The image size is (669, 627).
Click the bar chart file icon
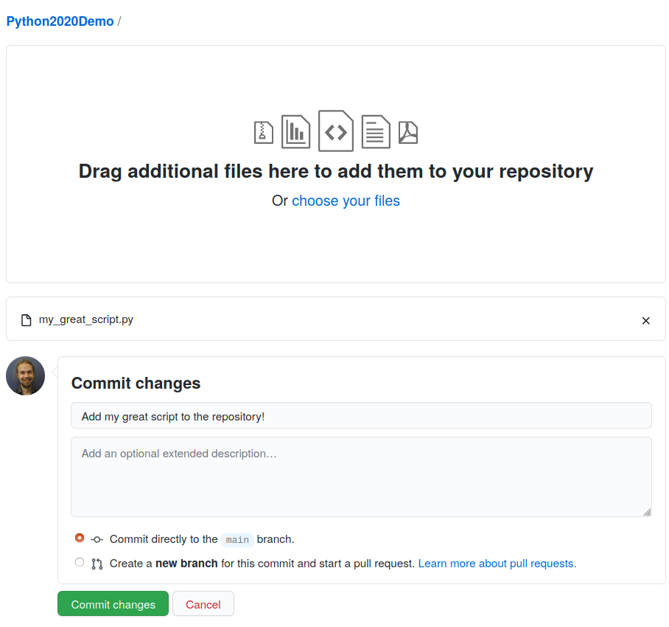pyautogui.click(x=295, y=131)
